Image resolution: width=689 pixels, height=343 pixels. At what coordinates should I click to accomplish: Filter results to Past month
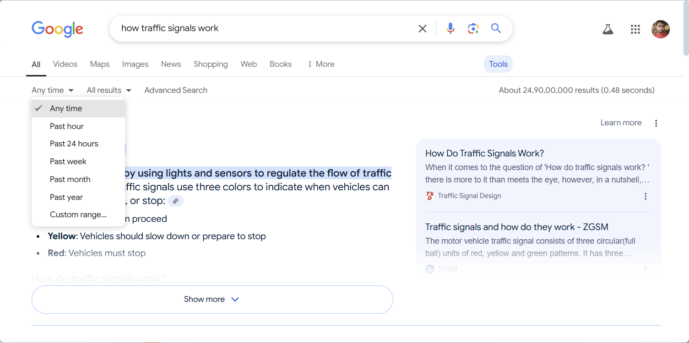tap(78, 179)
